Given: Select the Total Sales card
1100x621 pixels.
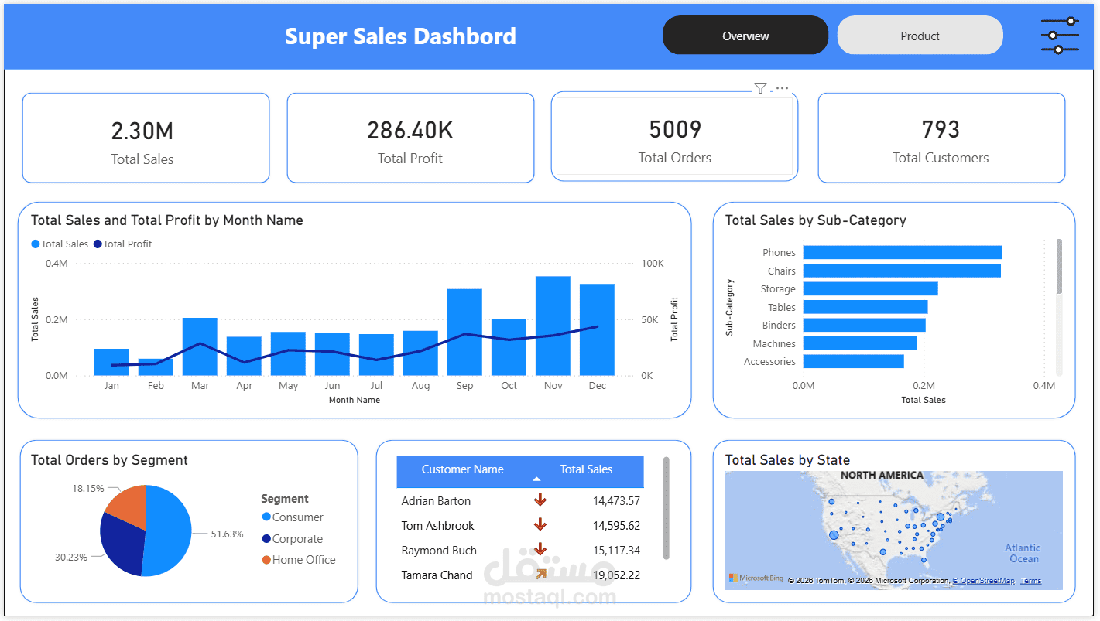Looking at the screenshot, I should click(x=146, y=138).
